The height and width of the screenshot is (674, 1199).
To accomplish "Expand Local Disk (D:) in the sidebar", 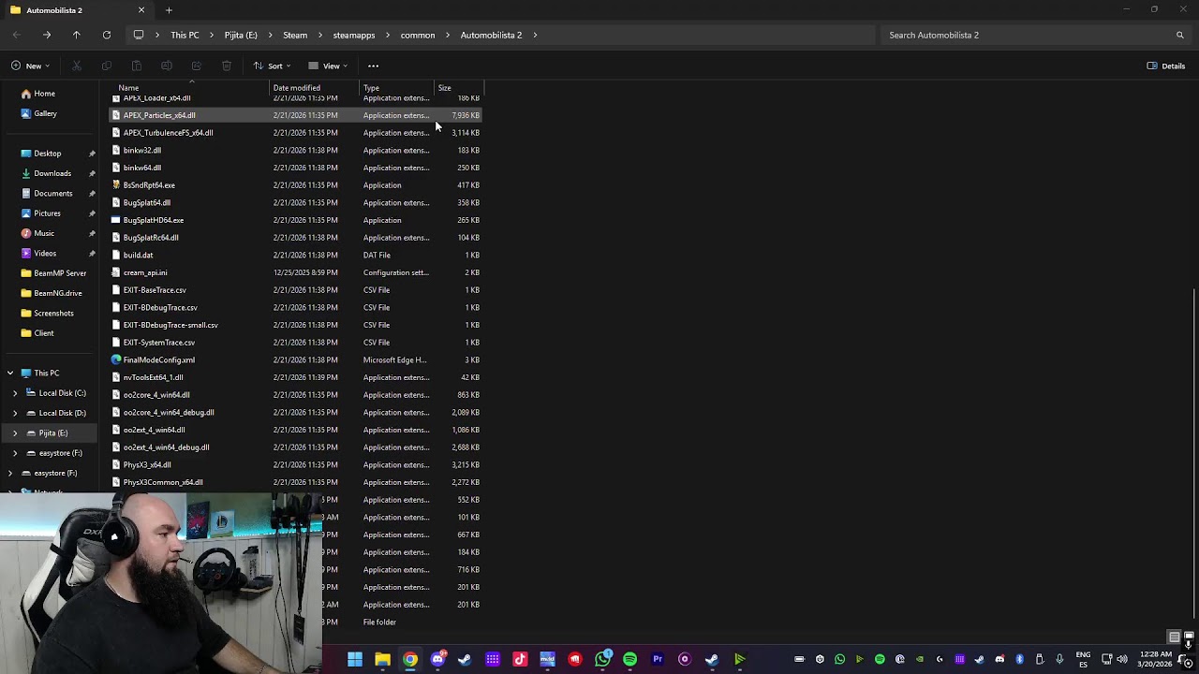I will point(15,413).
